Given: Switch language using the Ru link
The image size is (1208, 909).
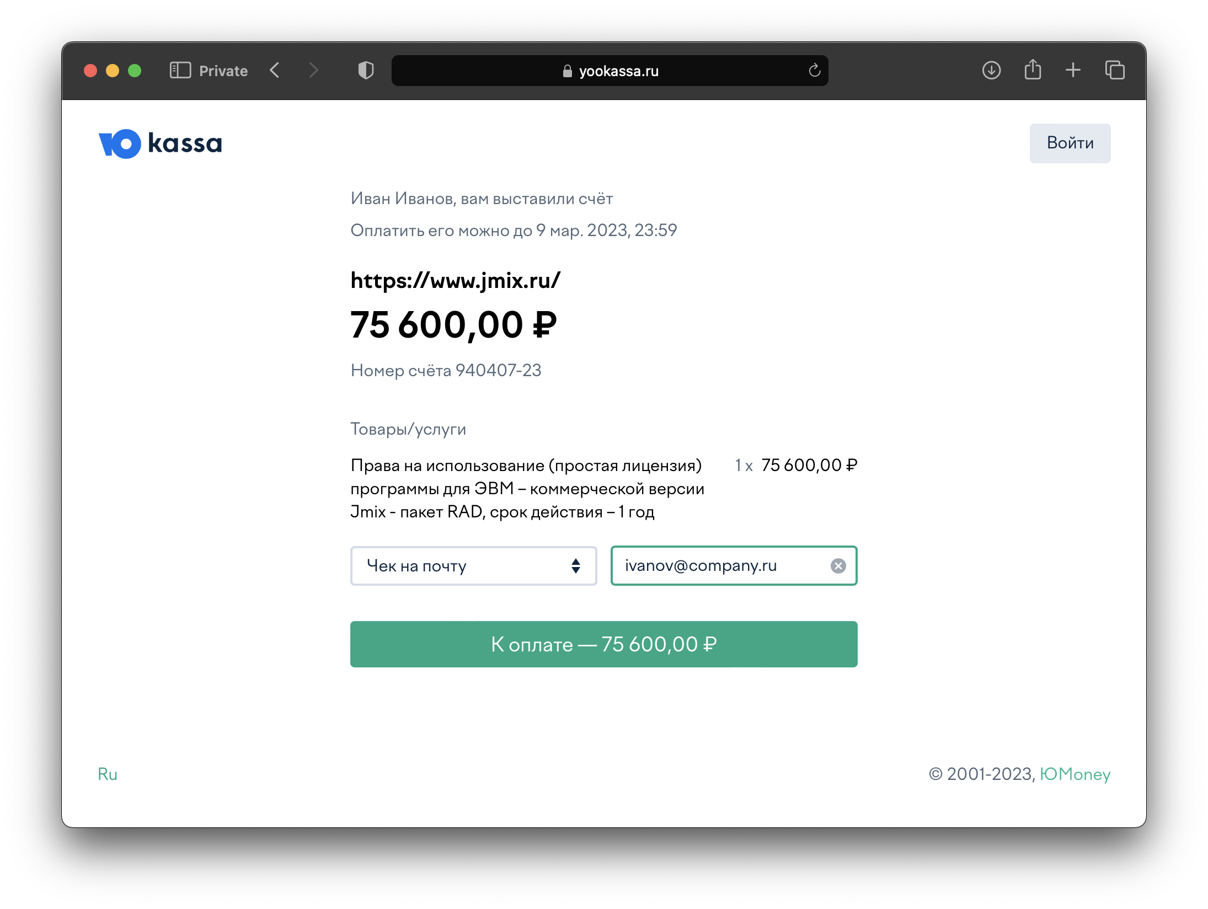Looking at the screenshot, I should coord(107,774).
